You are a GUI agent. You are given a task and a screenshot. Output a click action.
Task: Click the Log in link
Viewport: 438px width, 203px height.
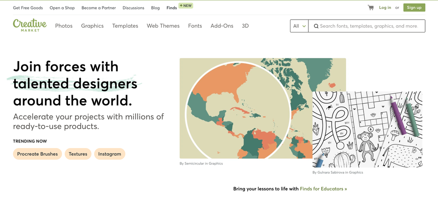(385, 8)
